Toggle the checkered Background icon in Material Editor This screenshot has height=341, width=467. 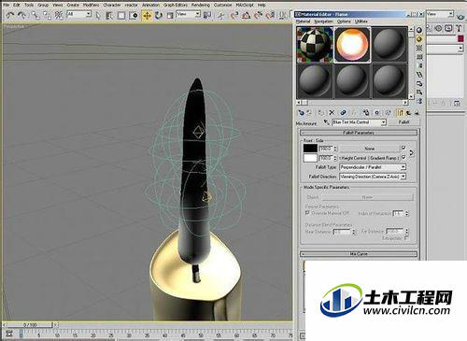(419, 48)
